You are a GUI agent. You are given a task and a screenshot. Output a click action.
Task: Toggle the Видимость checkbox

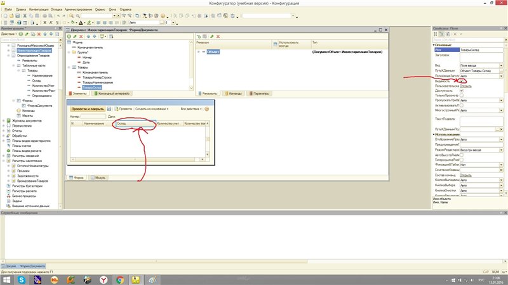click(462, 82)
